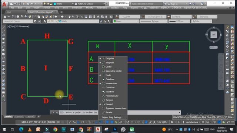Click the cyan Walls layer color swatch in layer toolbar
Screen dimensions: 237x133
coord(60,21)
